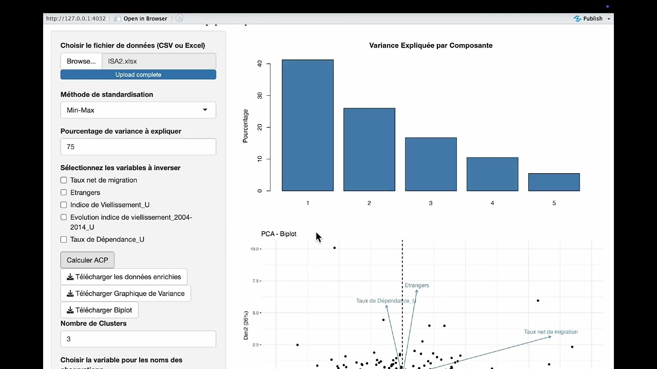Click the bar for component 5
The image size is (657, 369).
point(554,182)
